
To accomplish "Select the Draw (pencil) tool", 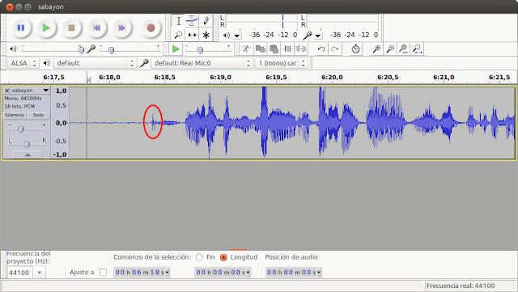I will [206, 21].
